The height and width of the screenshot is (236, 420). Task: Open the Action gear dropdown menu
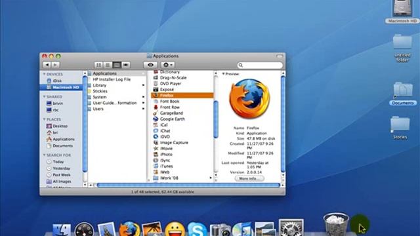click(x=167, y=65)
